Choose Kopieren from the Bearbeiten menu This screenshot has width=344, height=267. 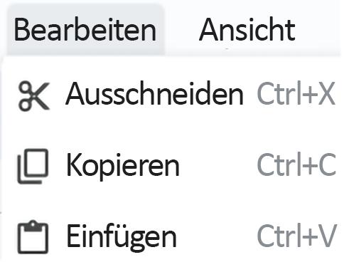click(x=173, y=165)
